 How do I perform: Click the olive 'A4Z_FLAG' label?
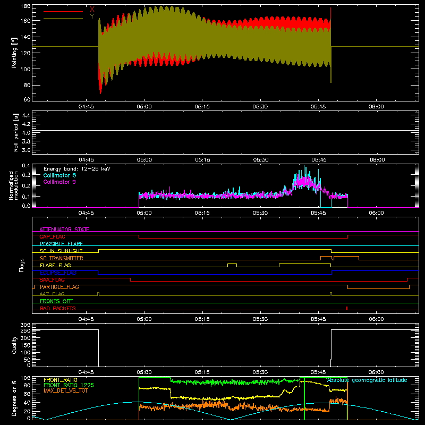52,294
